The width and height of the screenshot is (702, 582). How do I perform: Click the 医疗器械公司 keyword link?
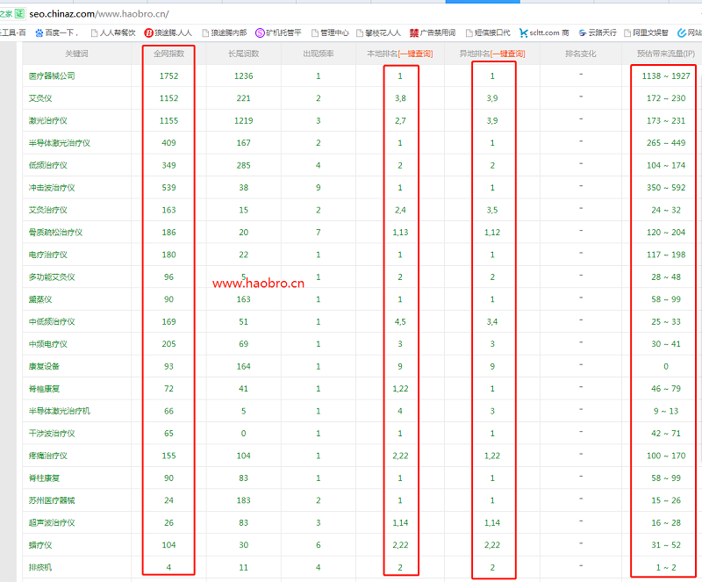coord(52,76)
